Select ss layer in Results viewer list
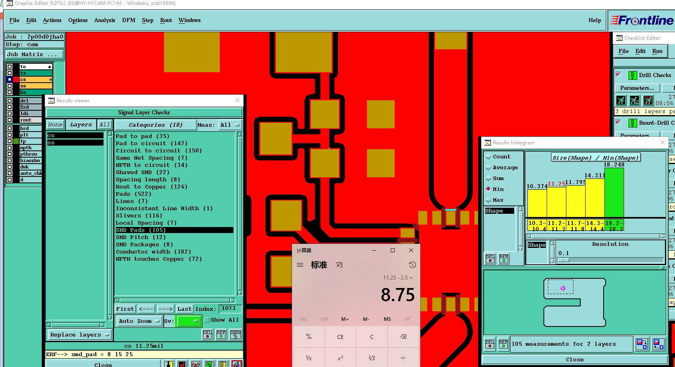Viewport: 675px width, 367px height. [75, 143]
